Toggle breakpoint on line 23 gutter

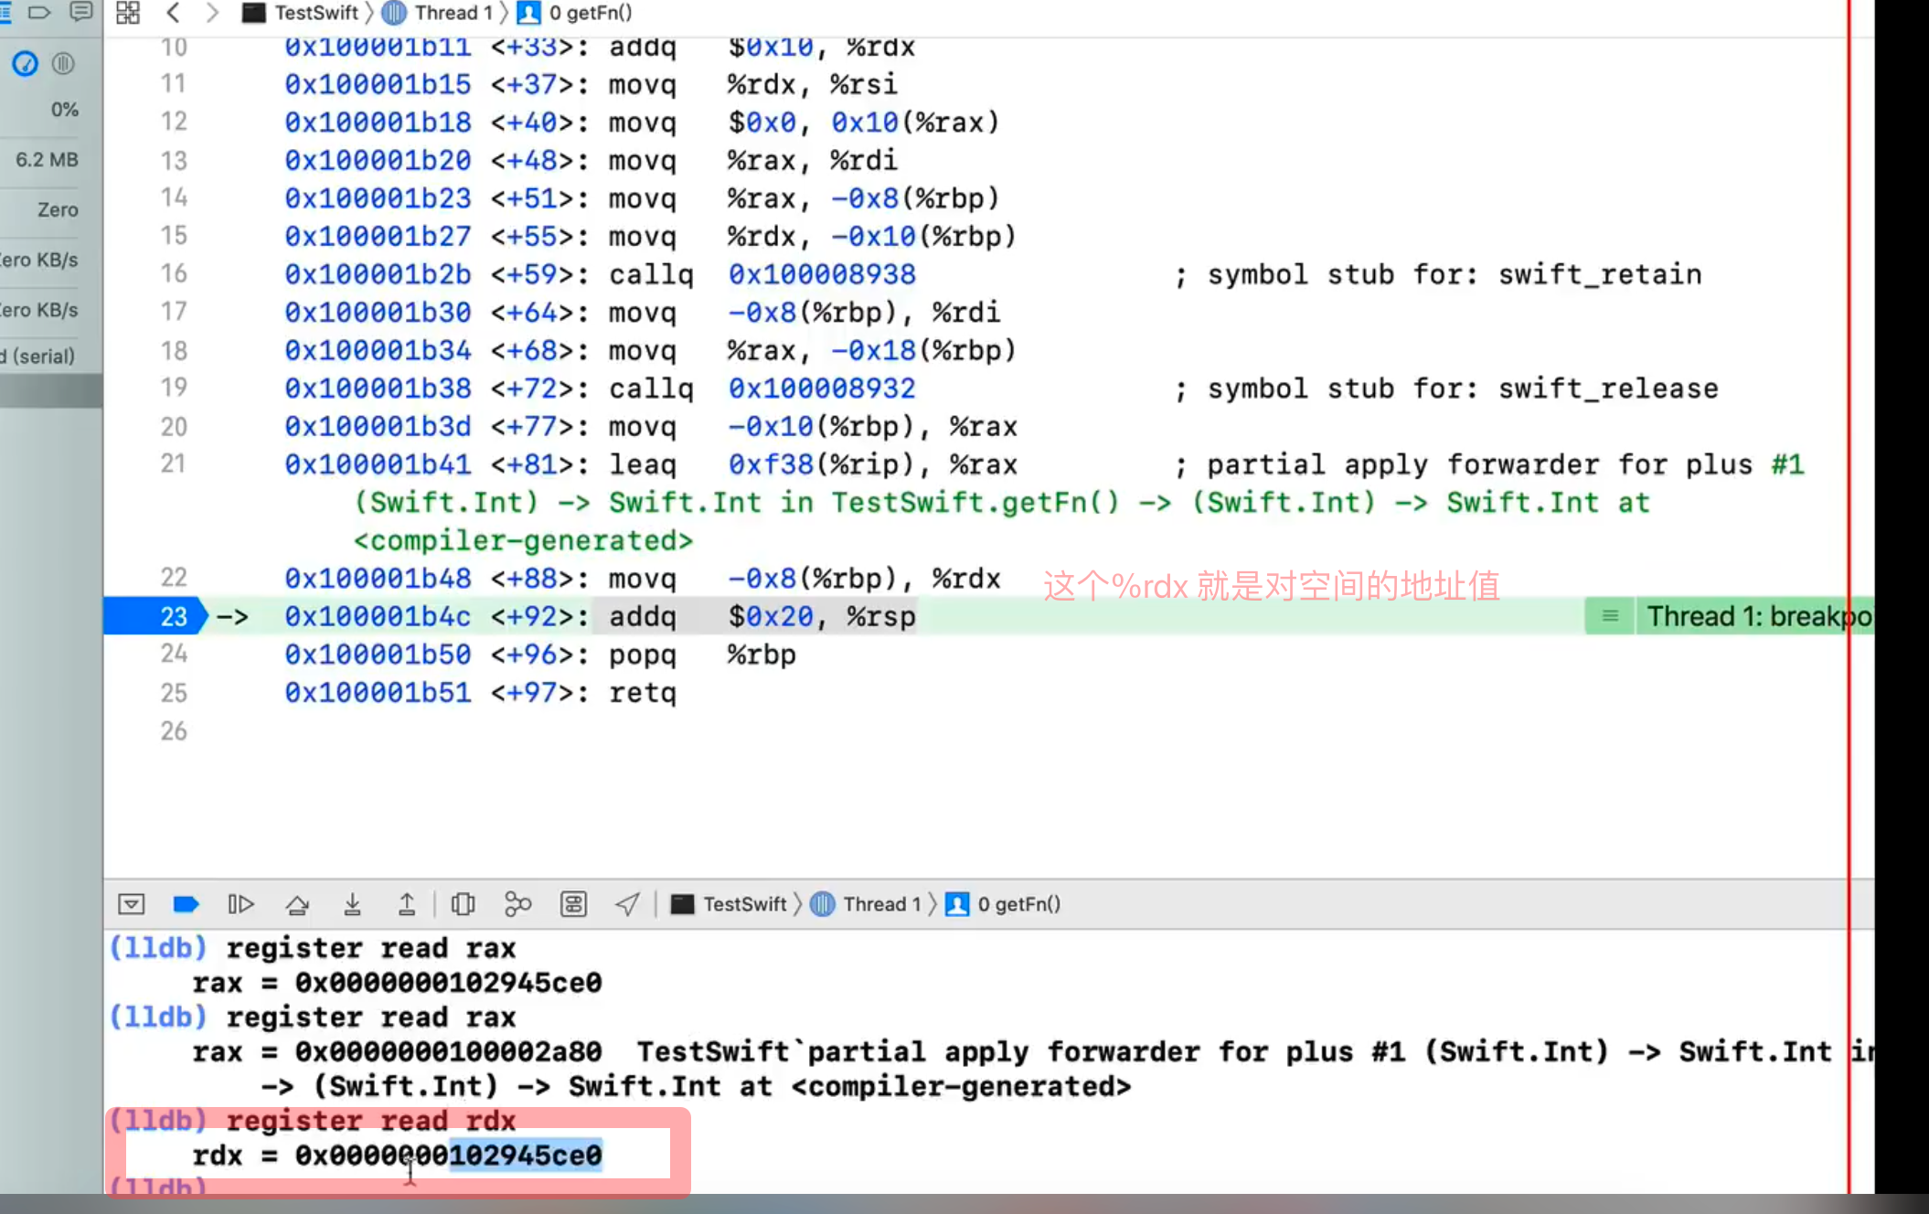[x=155, y=617]
